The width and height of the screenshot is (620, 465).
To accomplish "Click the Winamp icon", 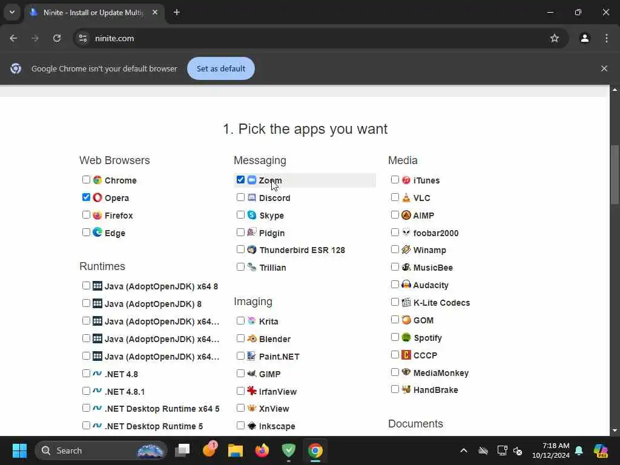I will [406, 249].
